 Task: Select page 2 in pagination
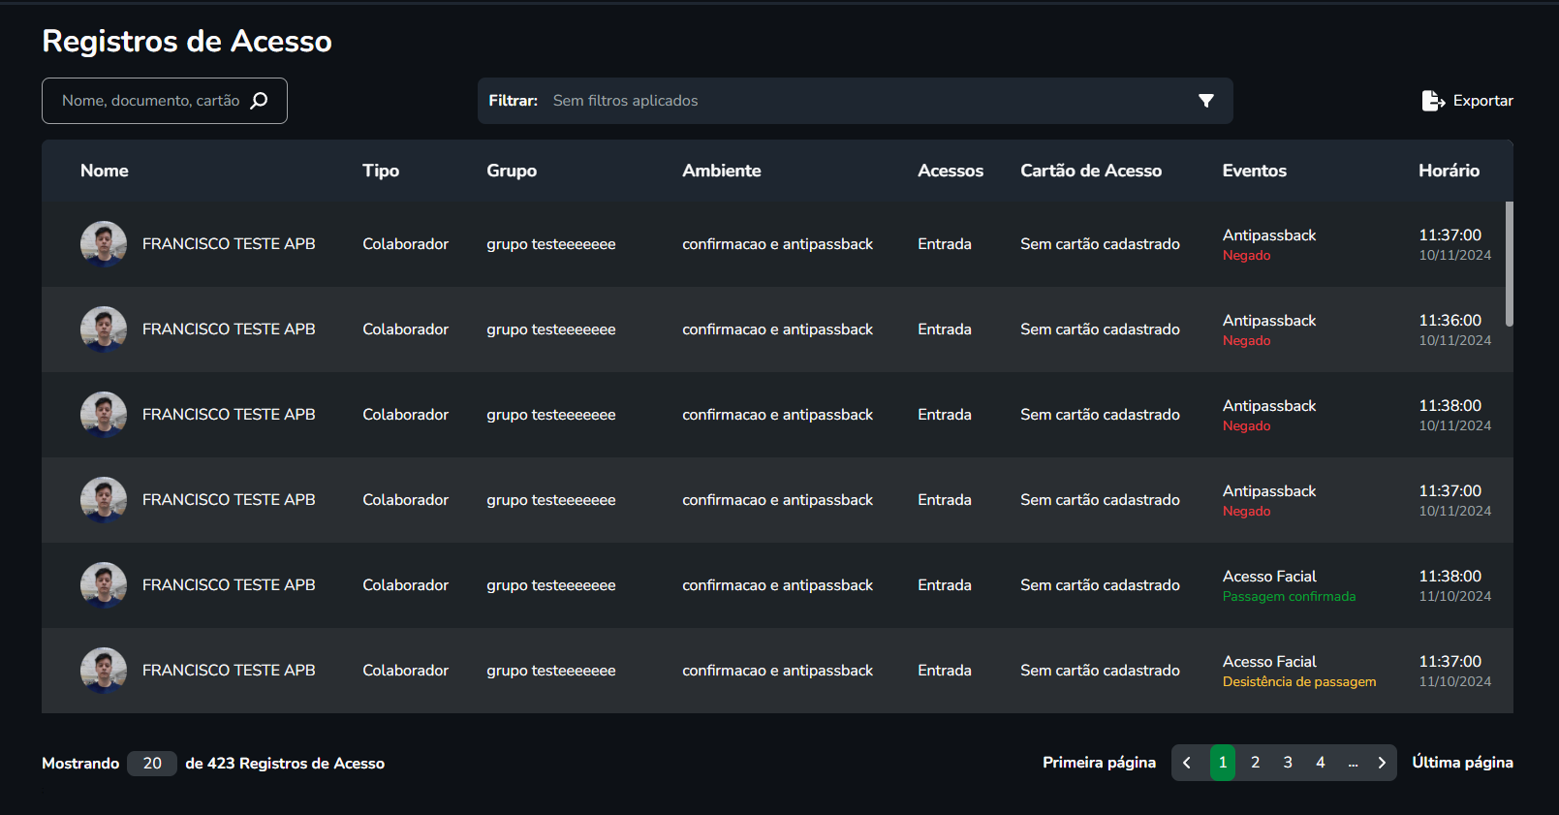(1255, 763)
